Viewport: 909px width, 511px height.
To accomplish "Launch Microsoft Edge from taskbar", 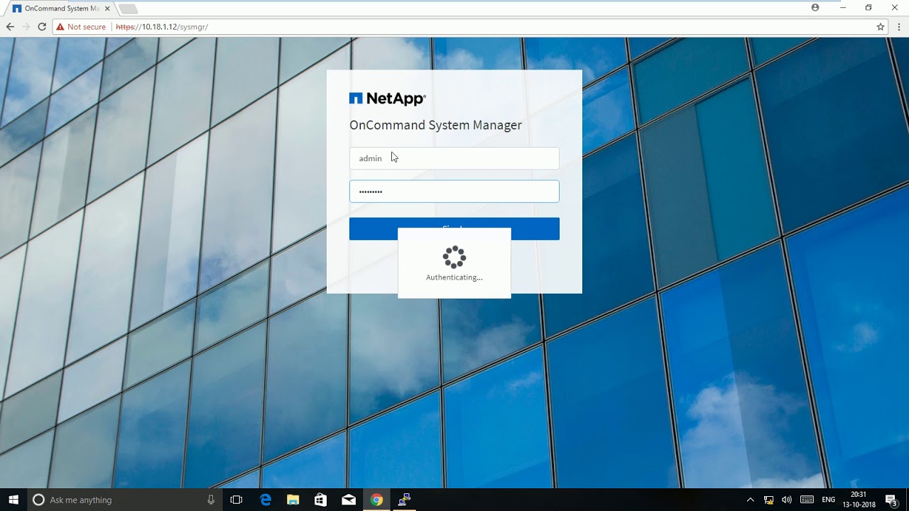I will pos(266,500).
